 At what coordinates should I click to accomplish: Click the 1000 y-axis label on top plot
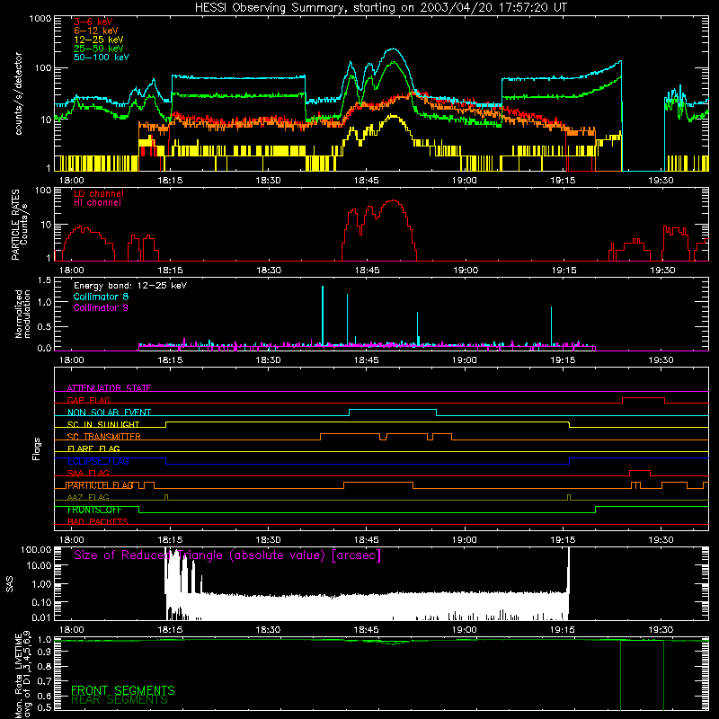tap(40, 19)
